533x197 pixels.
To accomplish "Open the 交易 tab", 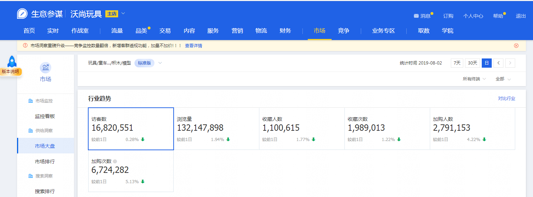I will click(165, 31).
